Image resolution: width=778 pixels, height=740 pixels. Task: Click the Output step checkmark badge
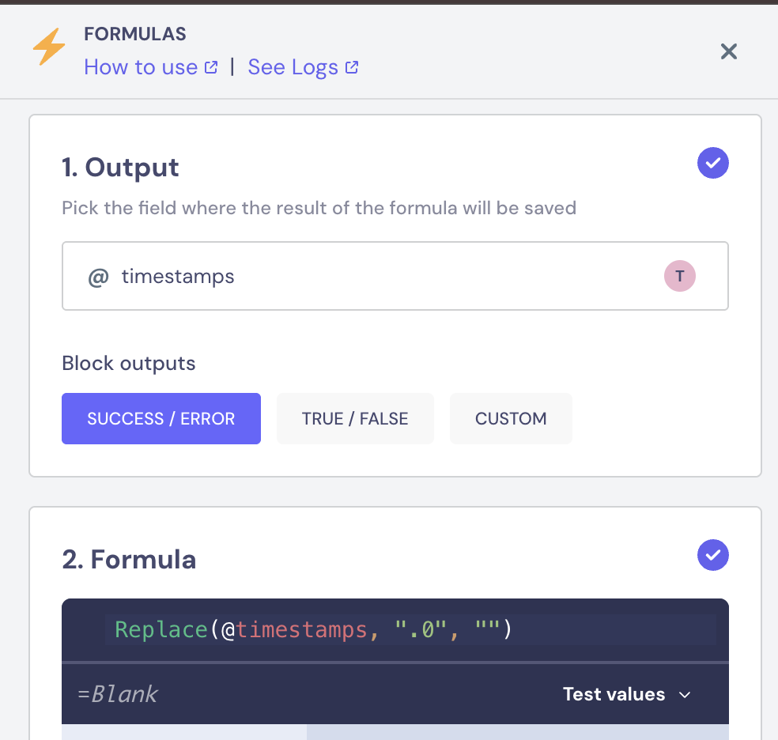coord(712,163)
